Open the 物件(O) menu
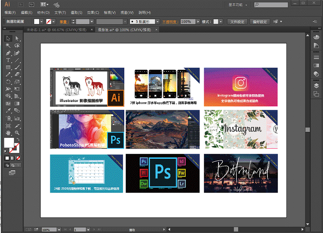The image size is (323, 233). point(43,13)
